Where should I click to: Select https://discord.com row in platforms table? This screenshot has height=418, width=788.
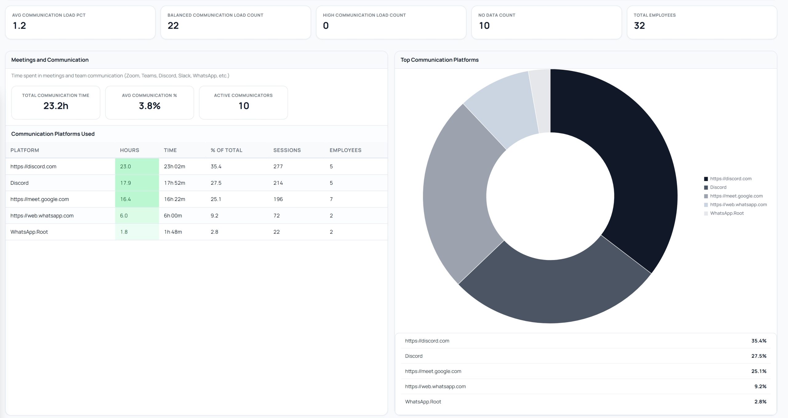196,167
